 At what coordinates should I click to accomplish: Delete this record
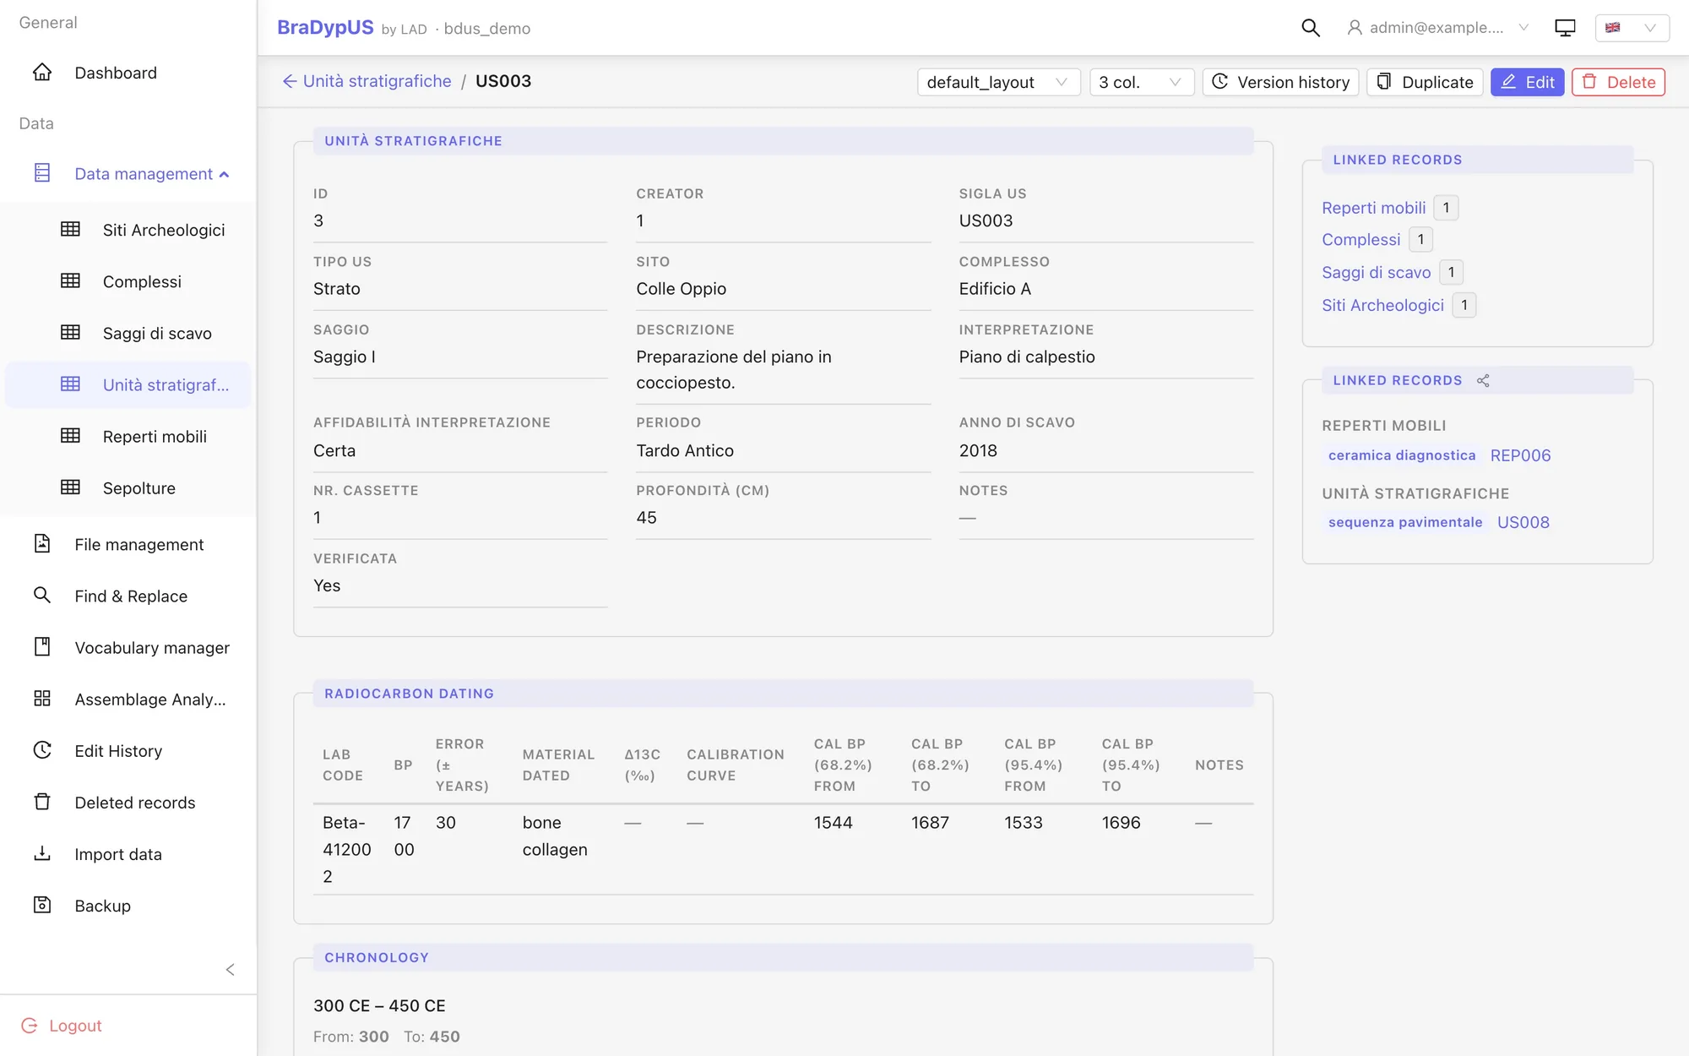click(1618, 82)
